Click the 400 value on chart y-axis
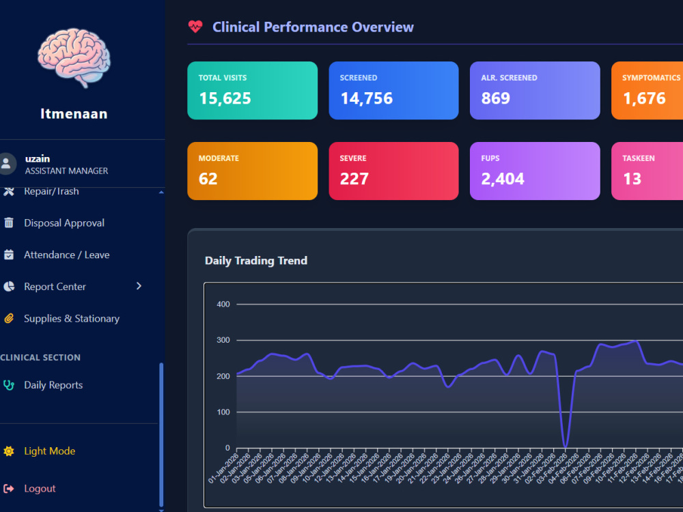The image size is (683, 512). point(223,304)
